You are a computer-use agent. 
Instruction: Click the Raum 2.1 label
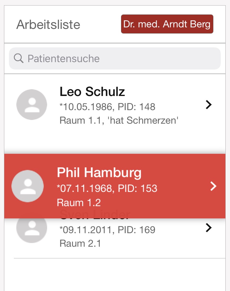(80, 243)
